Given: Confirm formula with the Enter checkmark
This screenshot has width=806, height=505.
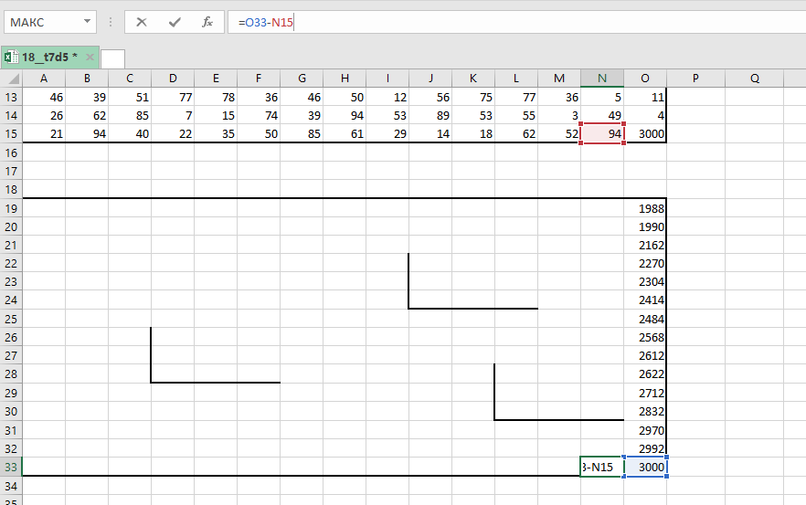Looking at the screenshot, I should [x=175, y=22].
